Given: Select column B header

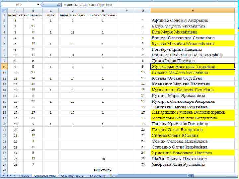Looking at the screenshot, I should [33, 11].
